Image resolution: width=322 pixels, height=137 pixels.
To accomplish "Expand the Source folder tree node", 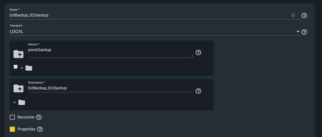I will coord(22,68).
